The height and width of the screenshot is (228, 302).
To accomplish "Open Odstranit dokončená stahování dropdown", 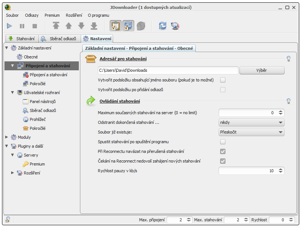I will [x=251, y=122].
